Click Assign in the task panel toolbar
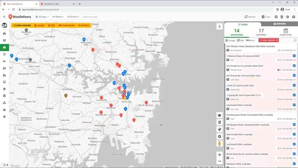This screenshot has width=298, height=168. [230, 41]
